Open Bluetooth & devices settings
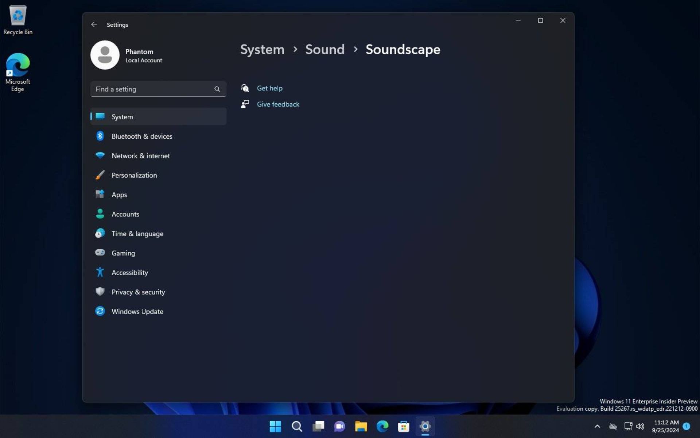Screen dimensions: 700x438 tap(142, 136)
